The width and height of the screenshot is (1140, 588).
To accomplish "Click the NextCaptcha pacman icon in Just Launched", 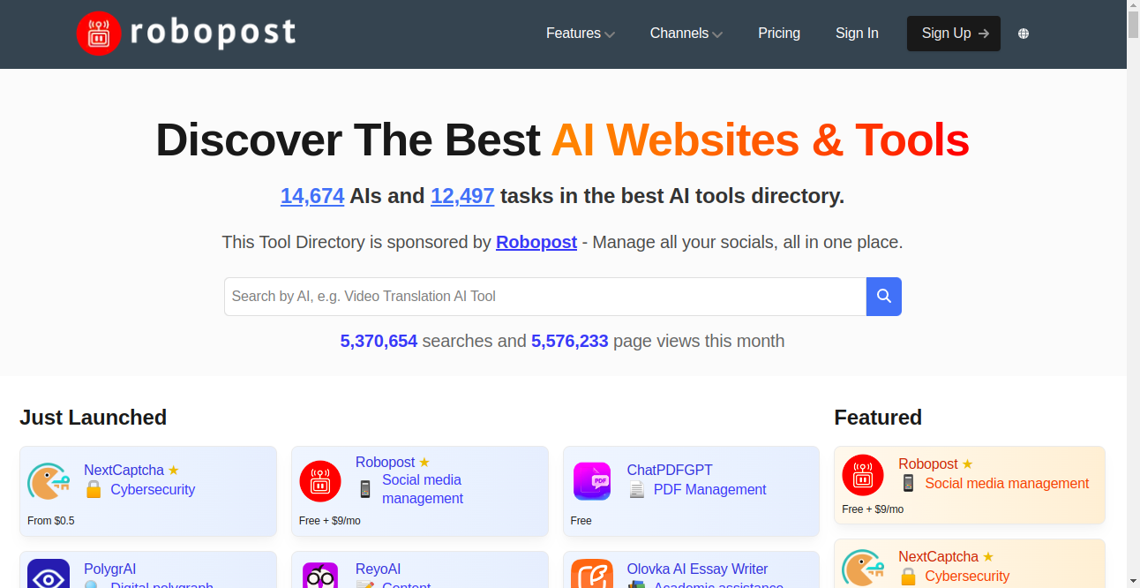I will [x=49, y=482].
